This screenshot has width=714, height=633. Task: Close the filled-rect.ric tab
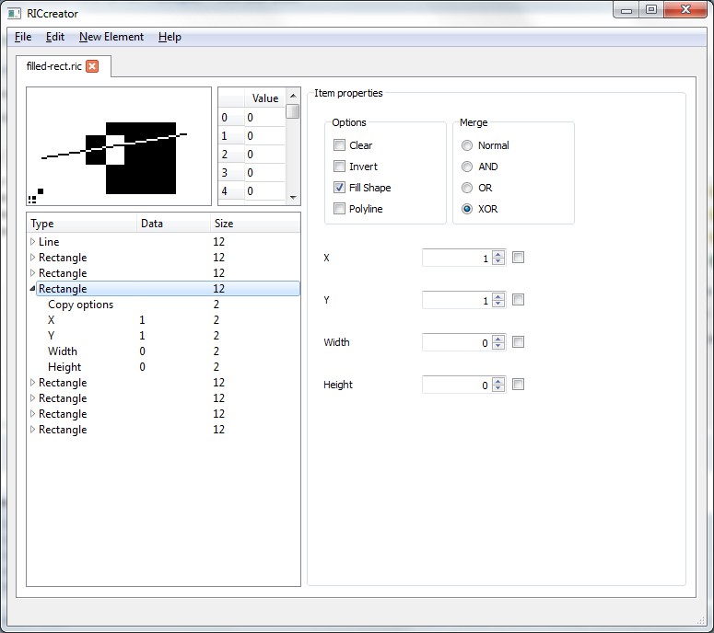click(92, 67)
